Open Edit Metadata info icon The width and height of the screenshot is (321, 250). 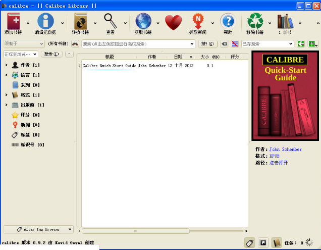[45, 21]
